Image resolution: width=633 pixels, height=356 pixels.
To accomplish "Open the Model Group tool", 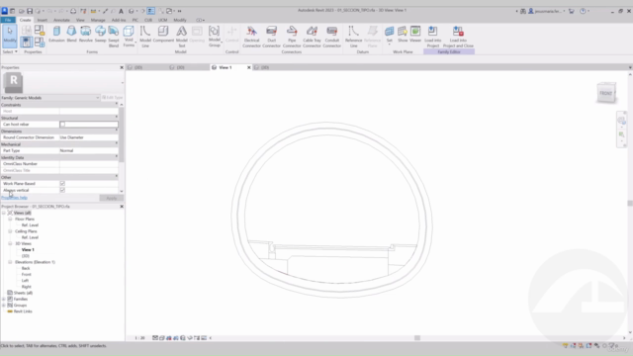I will [215, 37].
